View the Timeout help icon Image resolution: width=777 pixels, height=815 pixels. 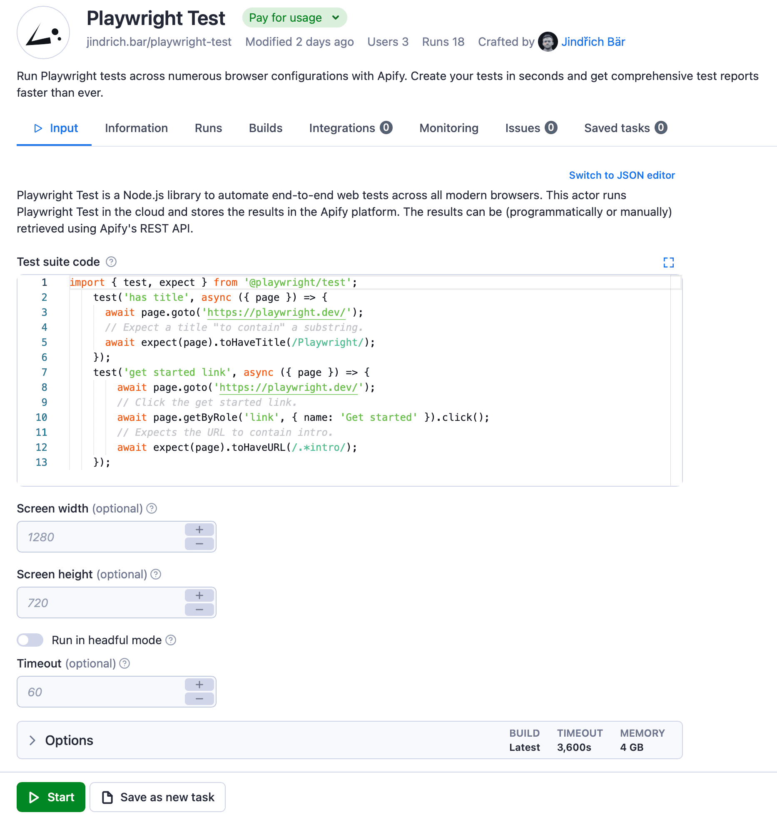124,663
